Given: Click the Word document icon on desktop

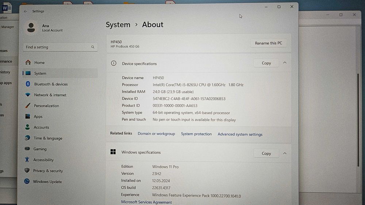Looking at the screenshot, I should pyautogui.click(x=7, y=8).
